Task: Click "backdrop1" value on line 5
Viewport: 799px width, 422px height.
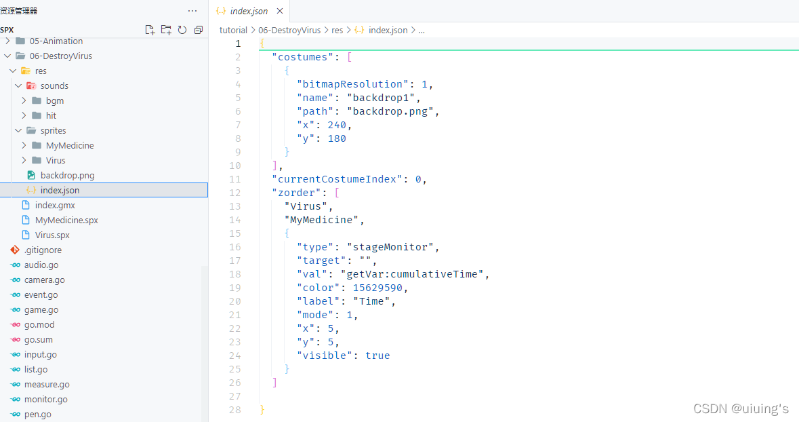Action: (x=381, y=98)
